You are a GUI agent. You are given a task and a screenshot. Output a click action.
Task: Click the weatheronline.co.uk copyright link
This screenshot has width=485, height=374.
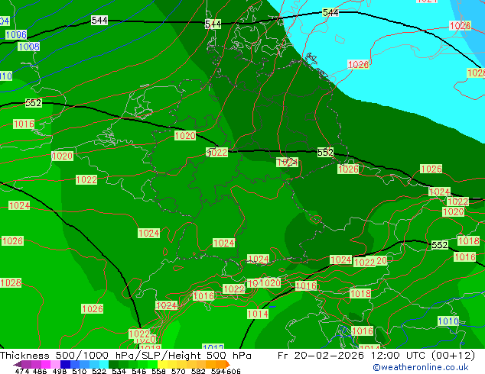coord(421,367)
